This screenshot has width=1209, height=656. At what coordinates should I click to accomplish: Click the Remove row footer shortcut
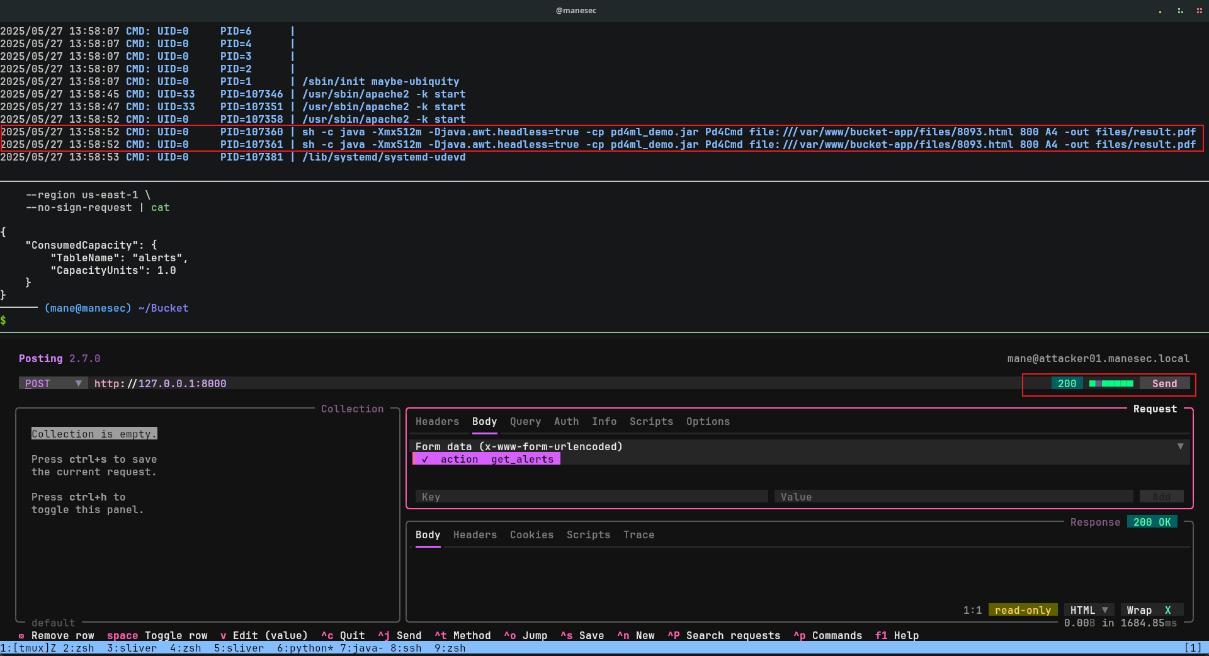(x=57, y=635)
